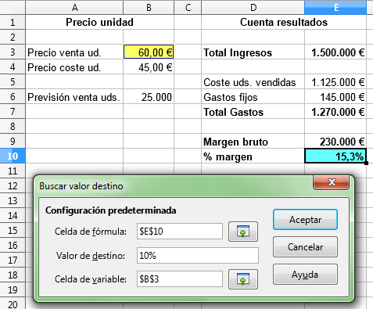Click the 'Cuenta resultados' heading cell

[x=284, y=22]
